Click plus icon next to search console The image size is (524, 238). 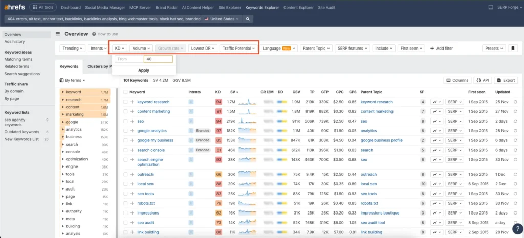[132, 150]
